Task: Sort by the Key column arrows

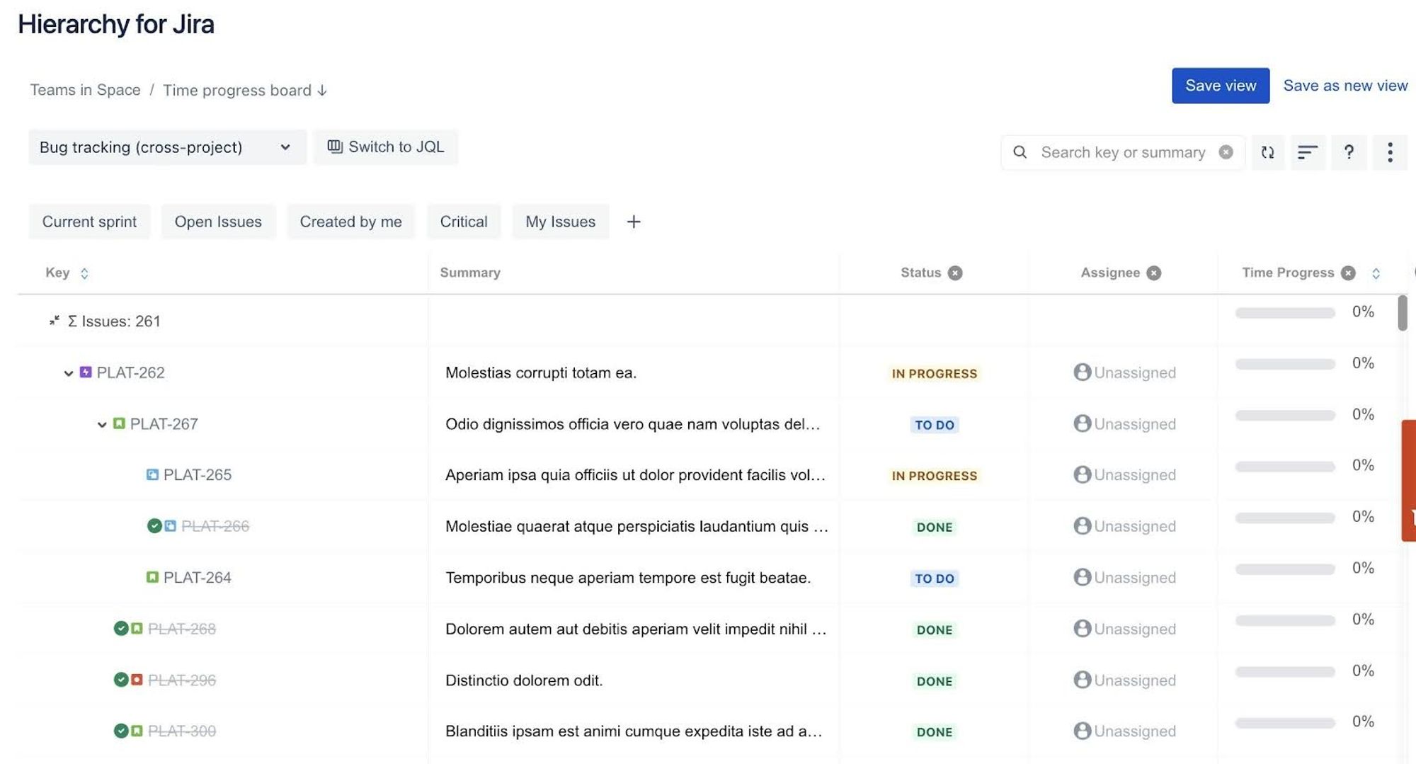Action: 84,273
